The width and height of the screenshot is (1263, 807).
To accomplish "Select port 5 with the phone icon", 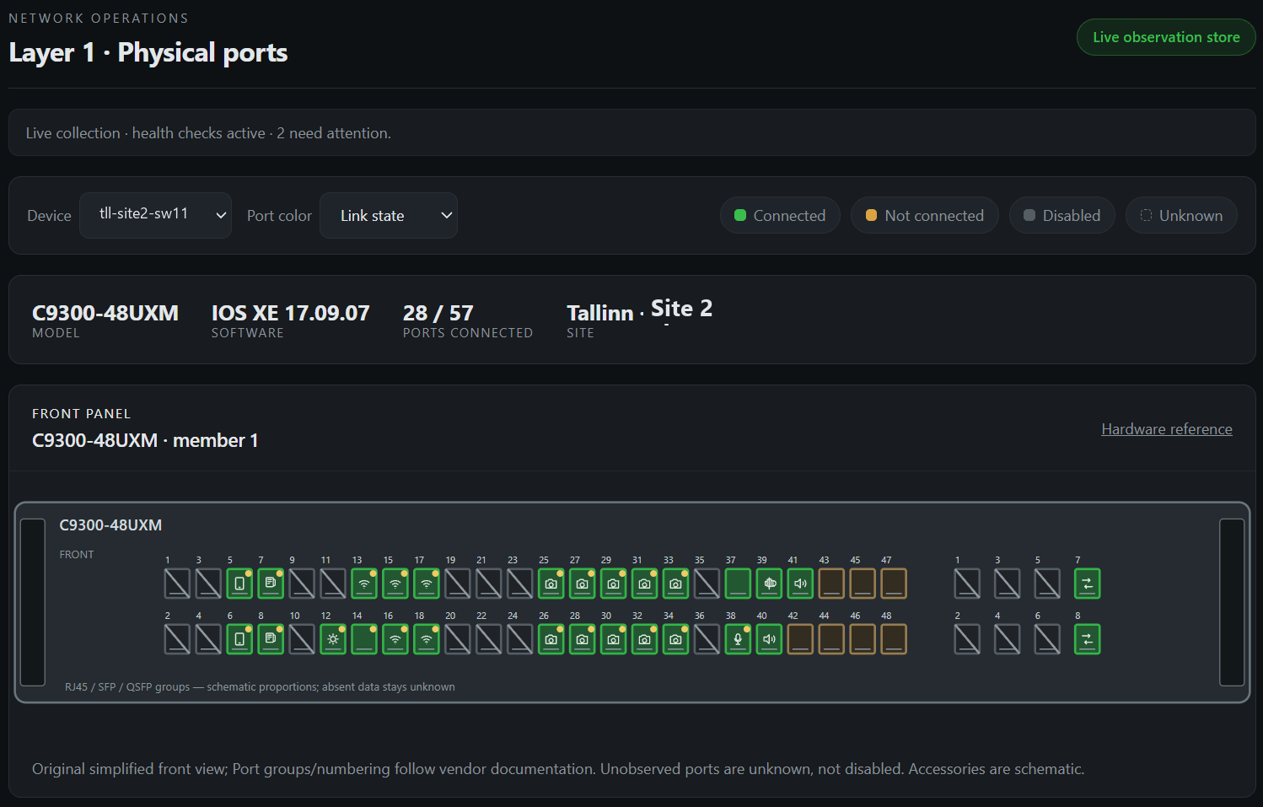I will pos(239,584).
